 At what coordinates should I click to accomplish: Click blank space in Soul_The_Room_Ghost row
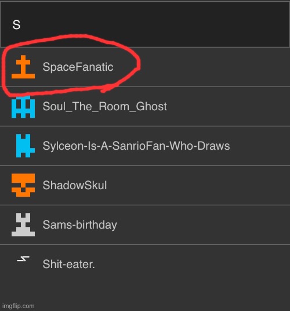click(x=228, y=107)
